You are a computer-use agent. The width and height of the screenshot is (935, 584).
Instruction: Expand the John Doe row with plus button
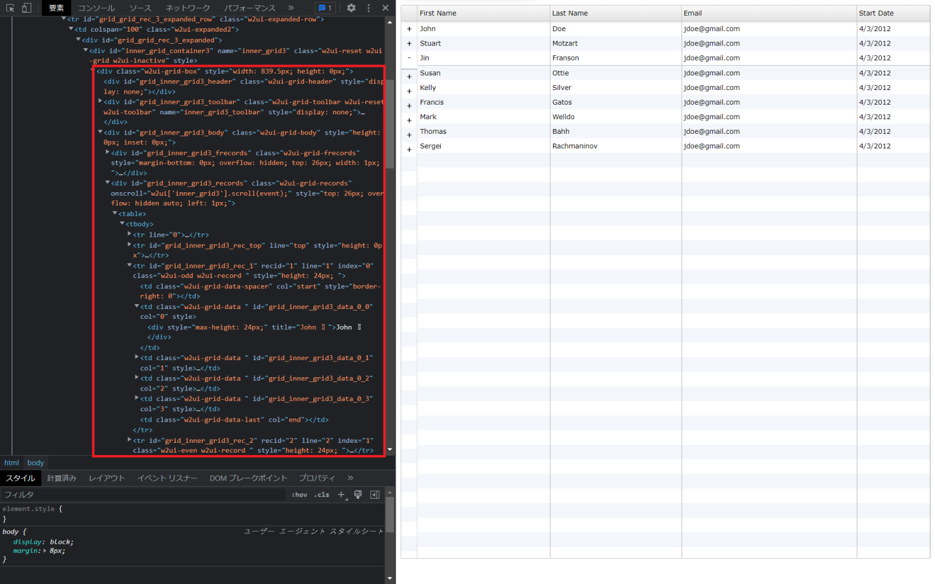[408, 29]
